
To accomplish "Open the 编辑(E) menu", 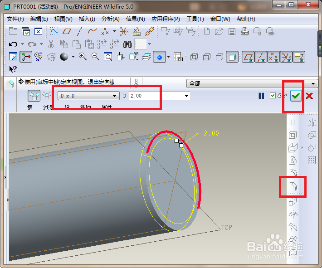I will 39,19.
